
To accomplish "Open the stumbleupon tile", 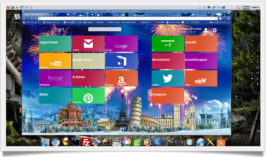I will 201,61.
